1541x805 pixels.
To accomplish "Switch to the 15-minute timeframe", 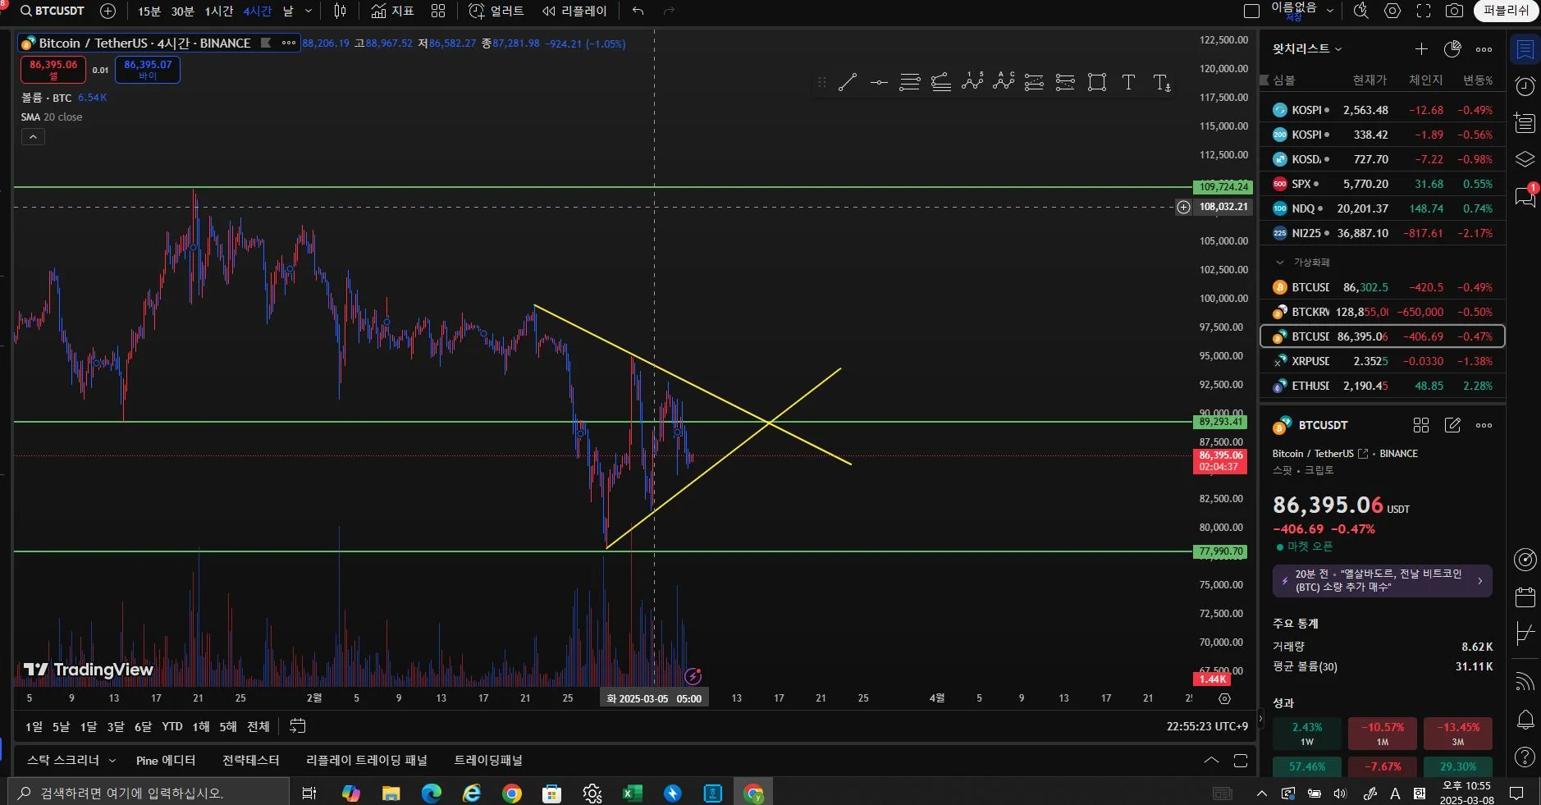I will click(x=149, y=11).
